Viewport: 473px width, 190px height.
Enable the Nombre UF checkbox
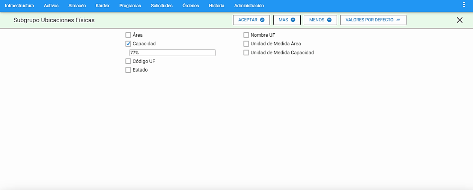pyautogui.click(x=246, y=35)
